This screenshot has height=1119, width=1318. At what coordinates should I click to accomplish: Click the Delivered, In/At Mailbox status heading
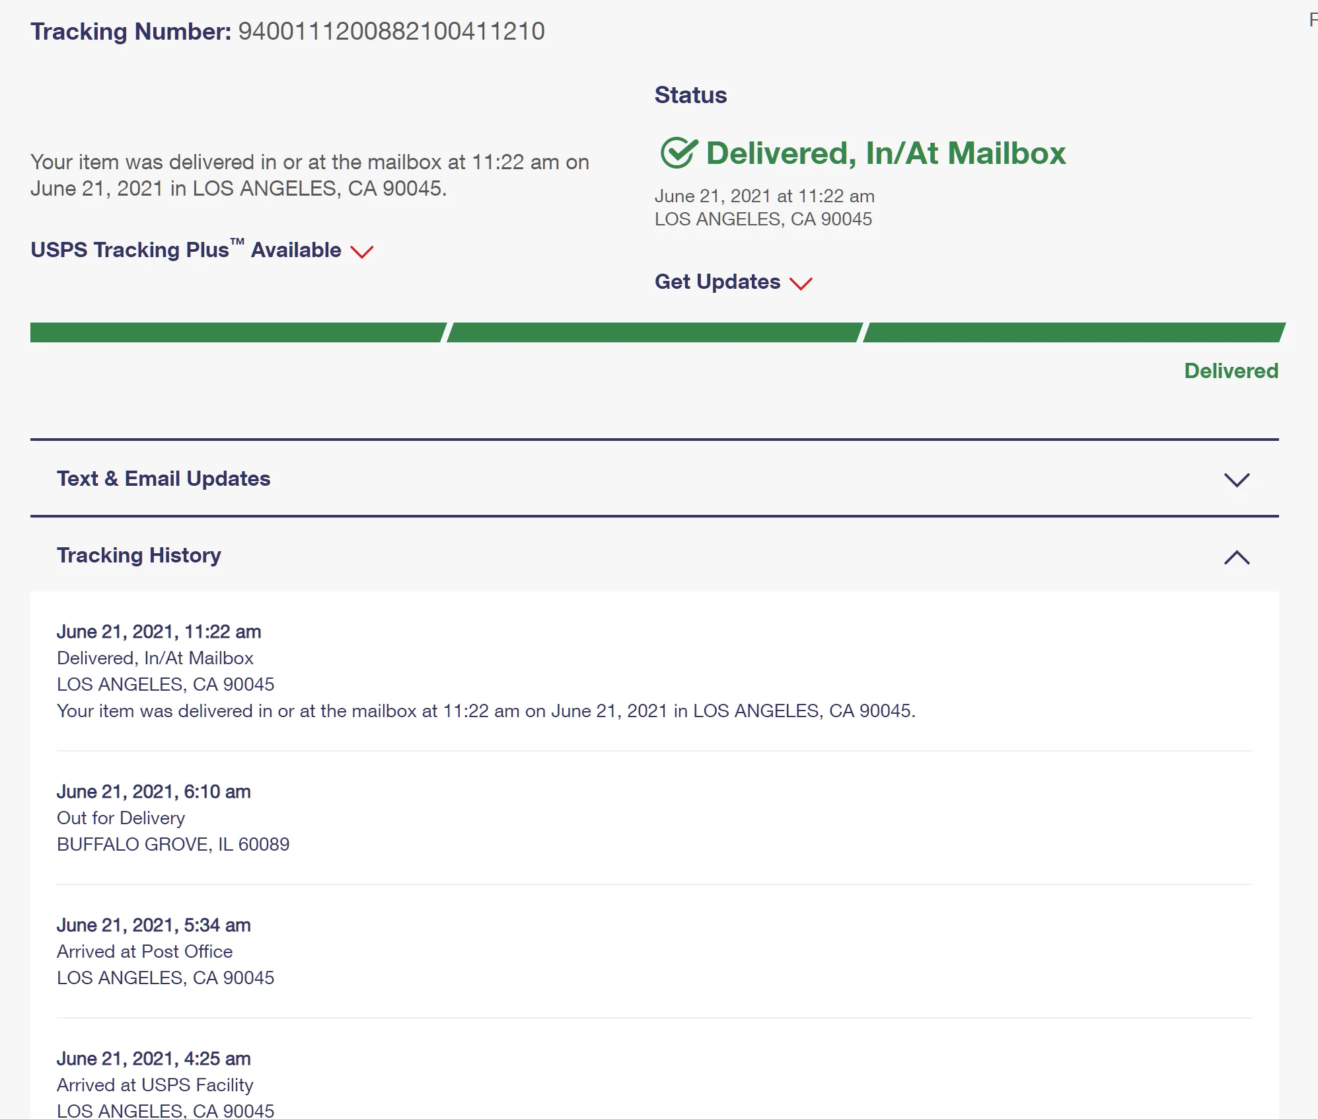click(x=885, y=153)
